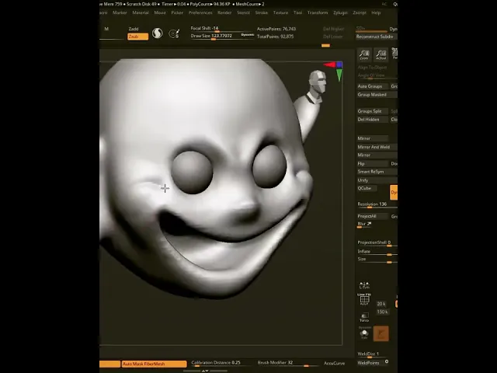497x373 pixels.
Task: Open the Preferences menu
Action: pyautogui.click(x=200, y=12)
